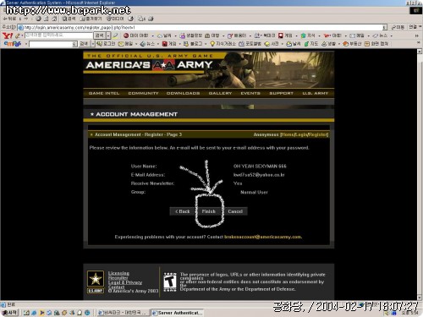Open the IE mail toolbar icon
423x317 pixels.
tap(141, 19)
